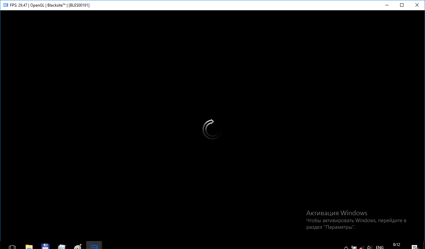Close the Blacksite emulator window
The image size is (425, 249).
click(417, 5)
